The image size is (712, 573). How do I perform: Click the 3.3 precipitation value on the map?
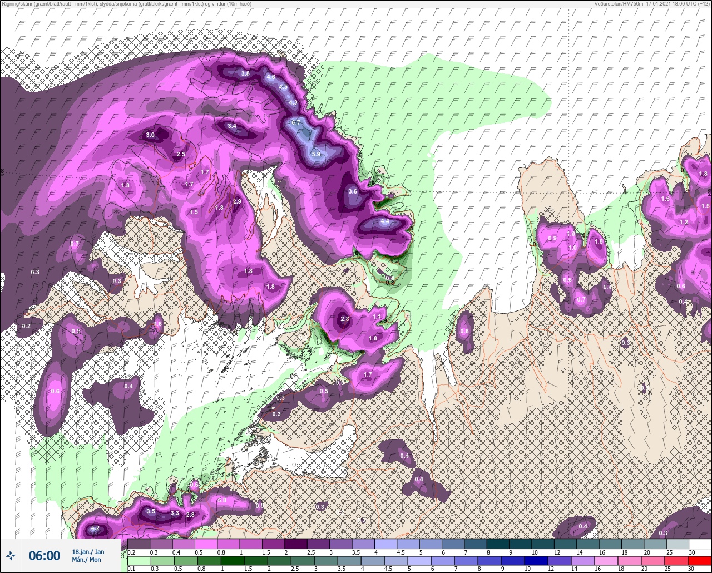point(175,513)
